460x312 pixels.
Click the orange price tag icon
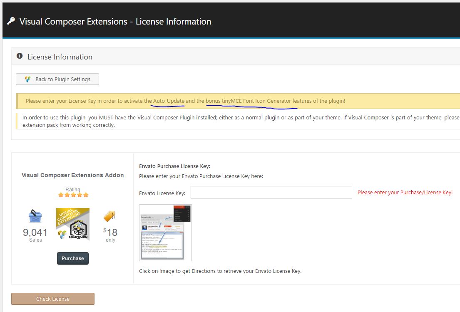[x=109, y=216]
